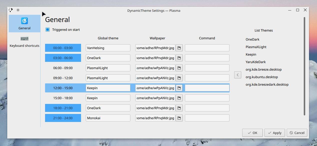Browse wallpaper file for 15:00 - 18:00 row
Image resolution: width=317 pixels, height=146 pixels.
tap(179, 98)
